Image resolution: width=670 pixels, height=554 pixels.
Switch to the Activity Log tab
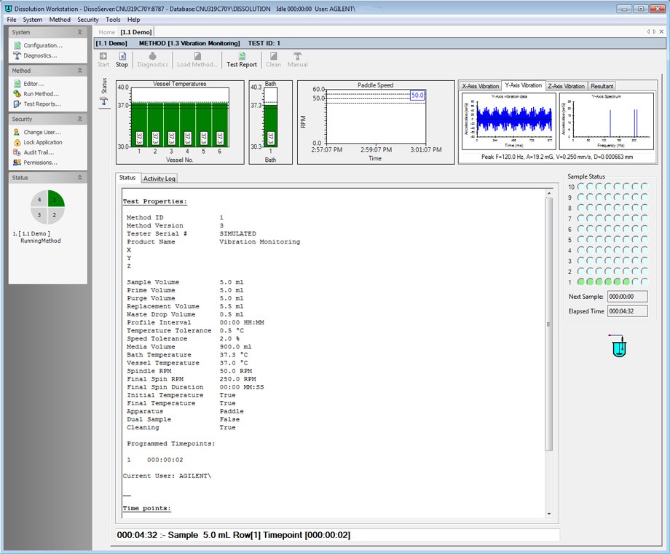click(x=159, y=179)
